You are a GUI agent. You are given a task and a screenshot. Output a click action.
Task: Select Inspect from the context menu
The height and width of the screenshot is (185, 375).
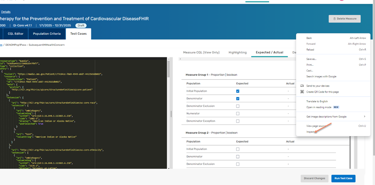tap(311, 132)
